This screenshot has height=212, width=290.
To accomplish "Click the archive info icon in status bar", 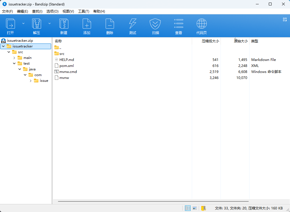I will tap(204, 208).
